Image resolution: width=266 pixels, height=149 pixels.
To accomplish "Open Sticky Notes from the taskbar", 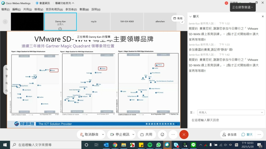I will pos(141,145).
